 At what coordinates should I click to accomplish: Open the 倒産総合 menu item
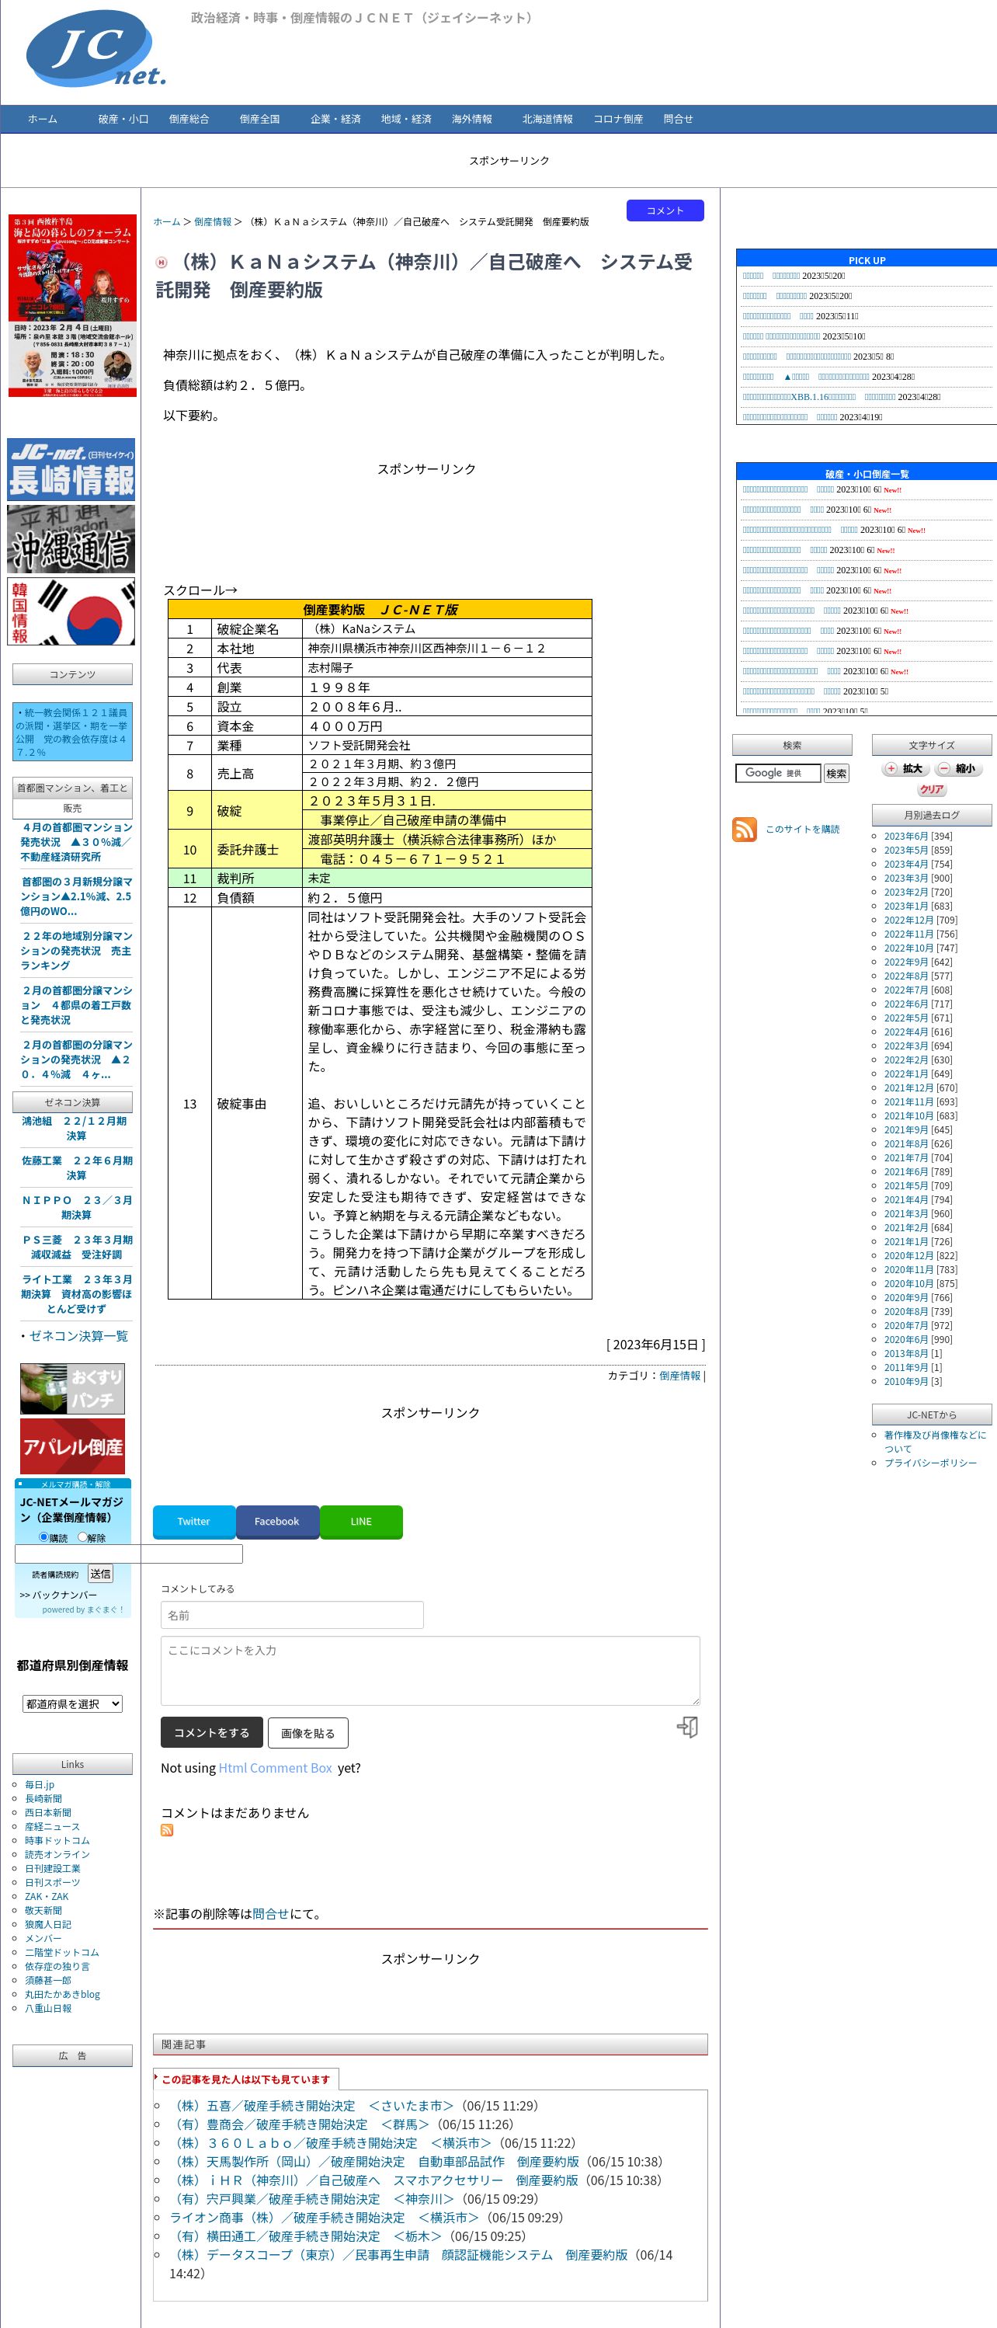point(189,118)
